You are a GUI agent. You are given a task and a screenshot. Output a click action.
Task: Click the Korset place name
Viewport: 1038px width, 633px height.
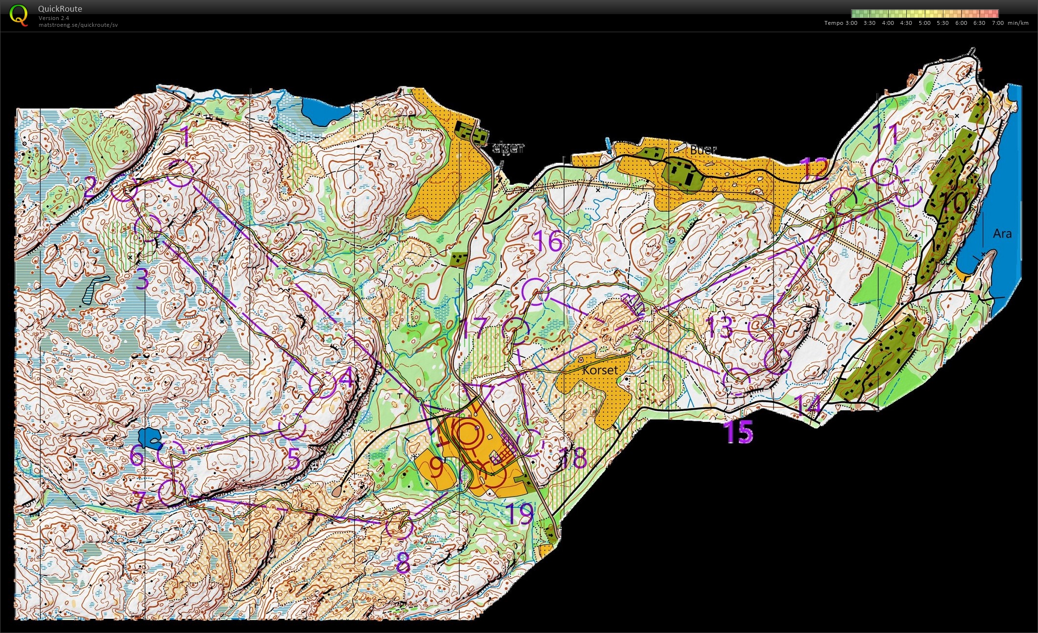pos(600,370)
